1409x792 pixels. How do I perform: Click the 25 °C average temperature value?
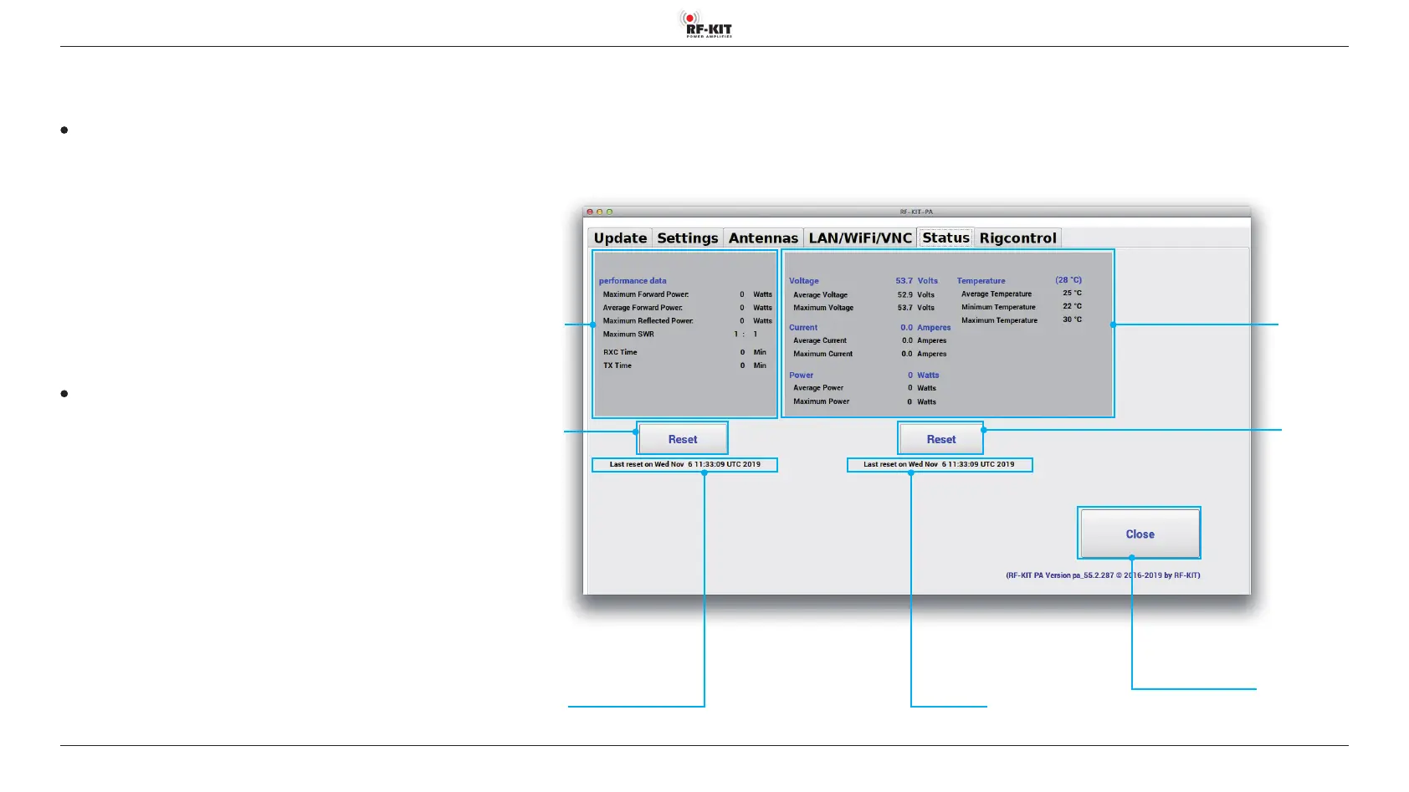1073,294
